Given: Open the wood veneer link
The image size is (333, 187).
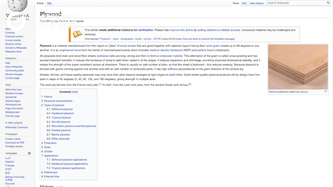Looking at the screenshot, I should (128, 46).
